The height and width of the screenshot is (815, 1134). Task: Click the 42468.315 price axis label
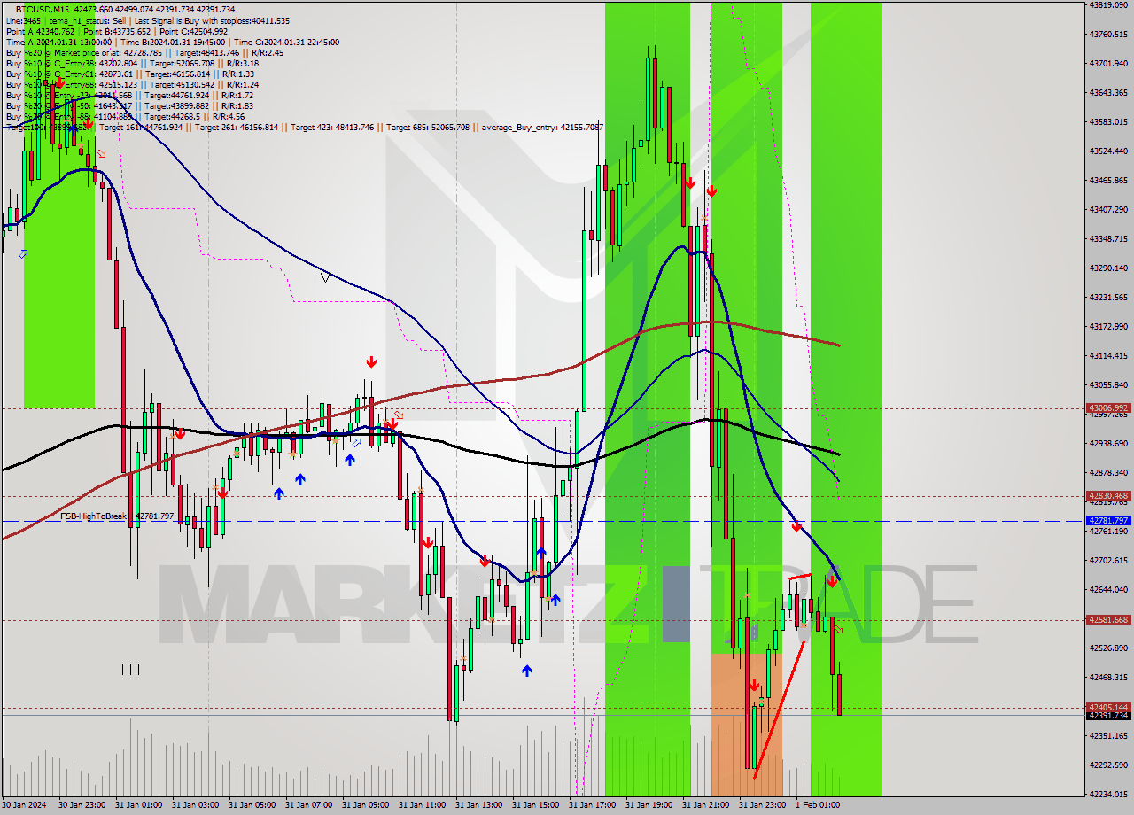pos(1108,677)
